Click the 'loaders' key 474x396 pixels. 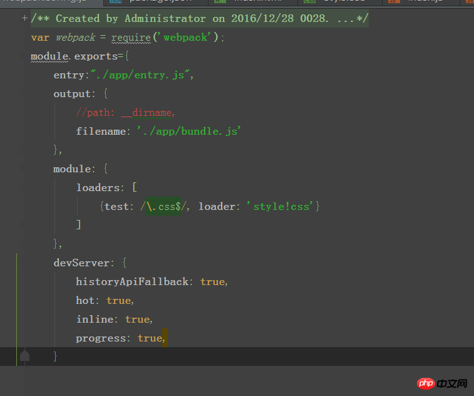pos(98,187)
